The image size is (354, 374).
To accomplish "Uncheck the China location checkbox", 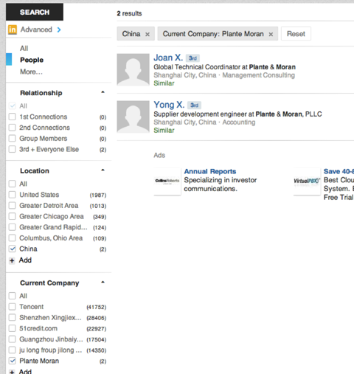I will tap(12, 249).
